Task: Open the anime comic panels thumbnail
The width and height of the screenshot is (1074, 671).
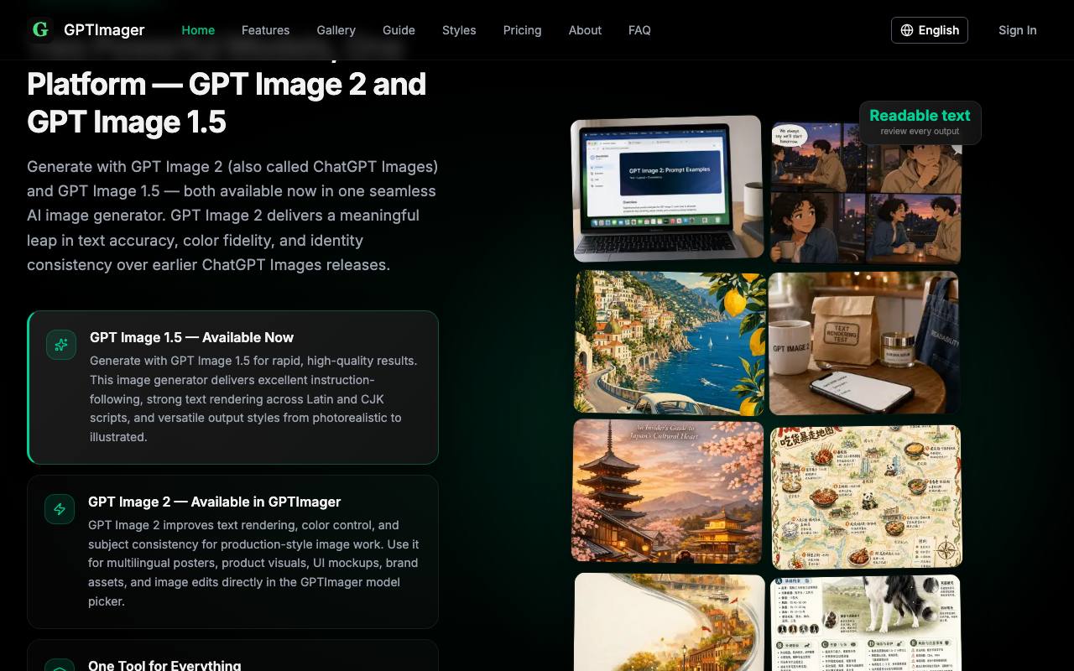Action: coord(866,193)
